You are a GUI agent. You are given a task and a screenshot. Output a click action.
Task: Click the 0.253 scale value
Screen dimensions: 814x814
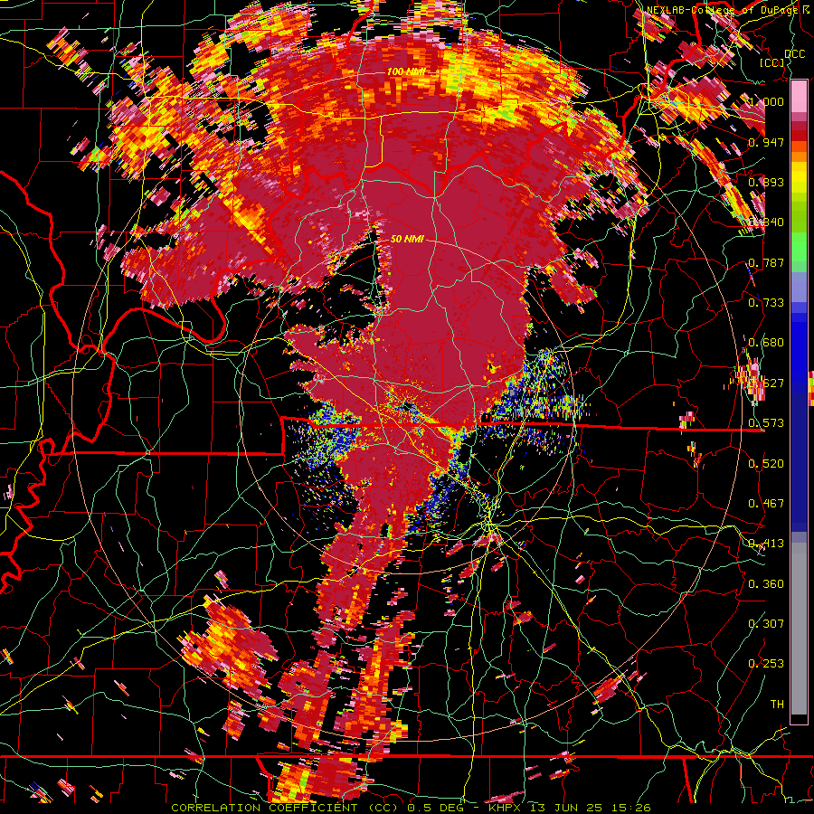coord(766,664)
